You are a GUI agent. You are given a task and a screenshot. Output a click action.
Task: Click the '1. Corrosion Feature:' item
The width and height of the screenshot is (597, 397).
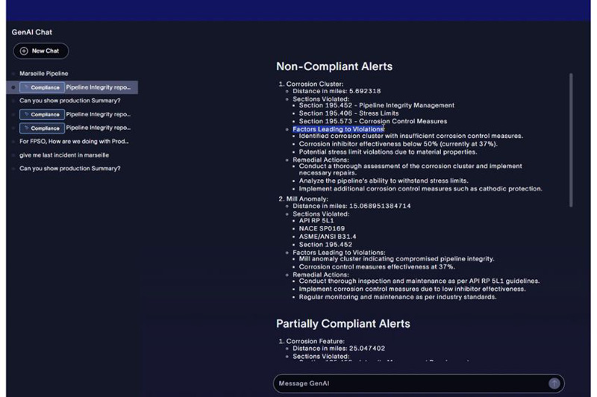[311, 341]
